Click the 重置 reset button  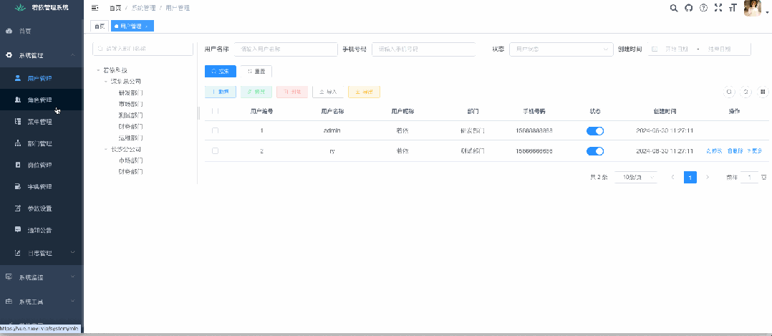256,72
